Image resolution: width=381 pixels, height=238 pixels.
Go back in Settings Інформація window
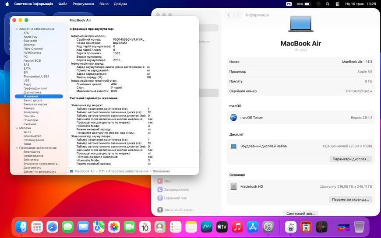[229, 15]
